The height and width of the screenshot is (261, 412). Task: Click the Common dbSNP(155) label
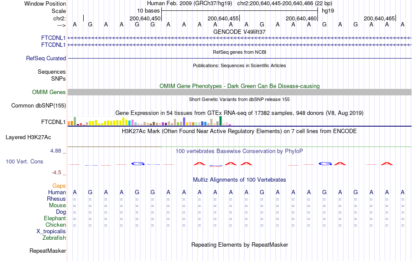(38, 105)
